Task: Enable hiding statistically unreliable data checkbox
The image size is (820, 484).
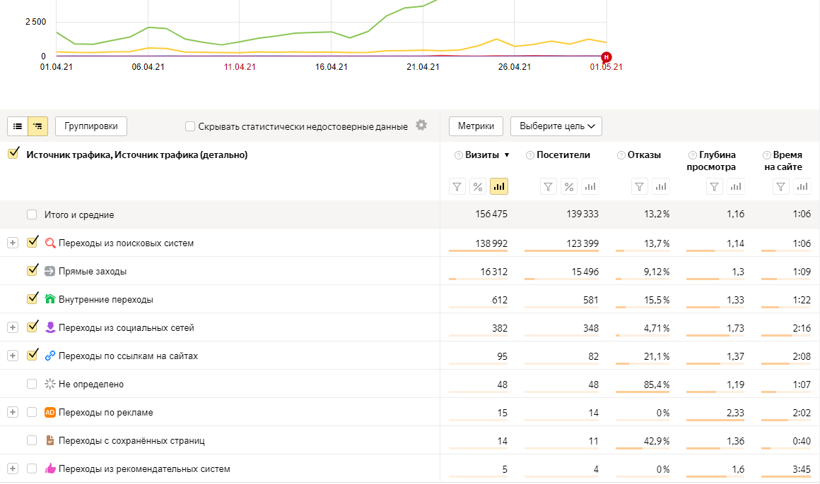Action: coord(190,126)
